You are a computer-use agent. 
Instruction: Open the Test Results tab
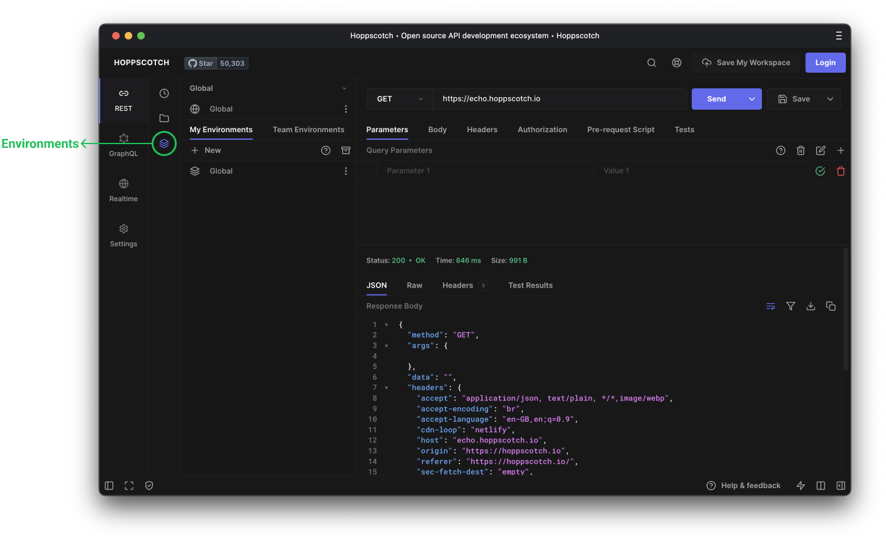point(531,285)
